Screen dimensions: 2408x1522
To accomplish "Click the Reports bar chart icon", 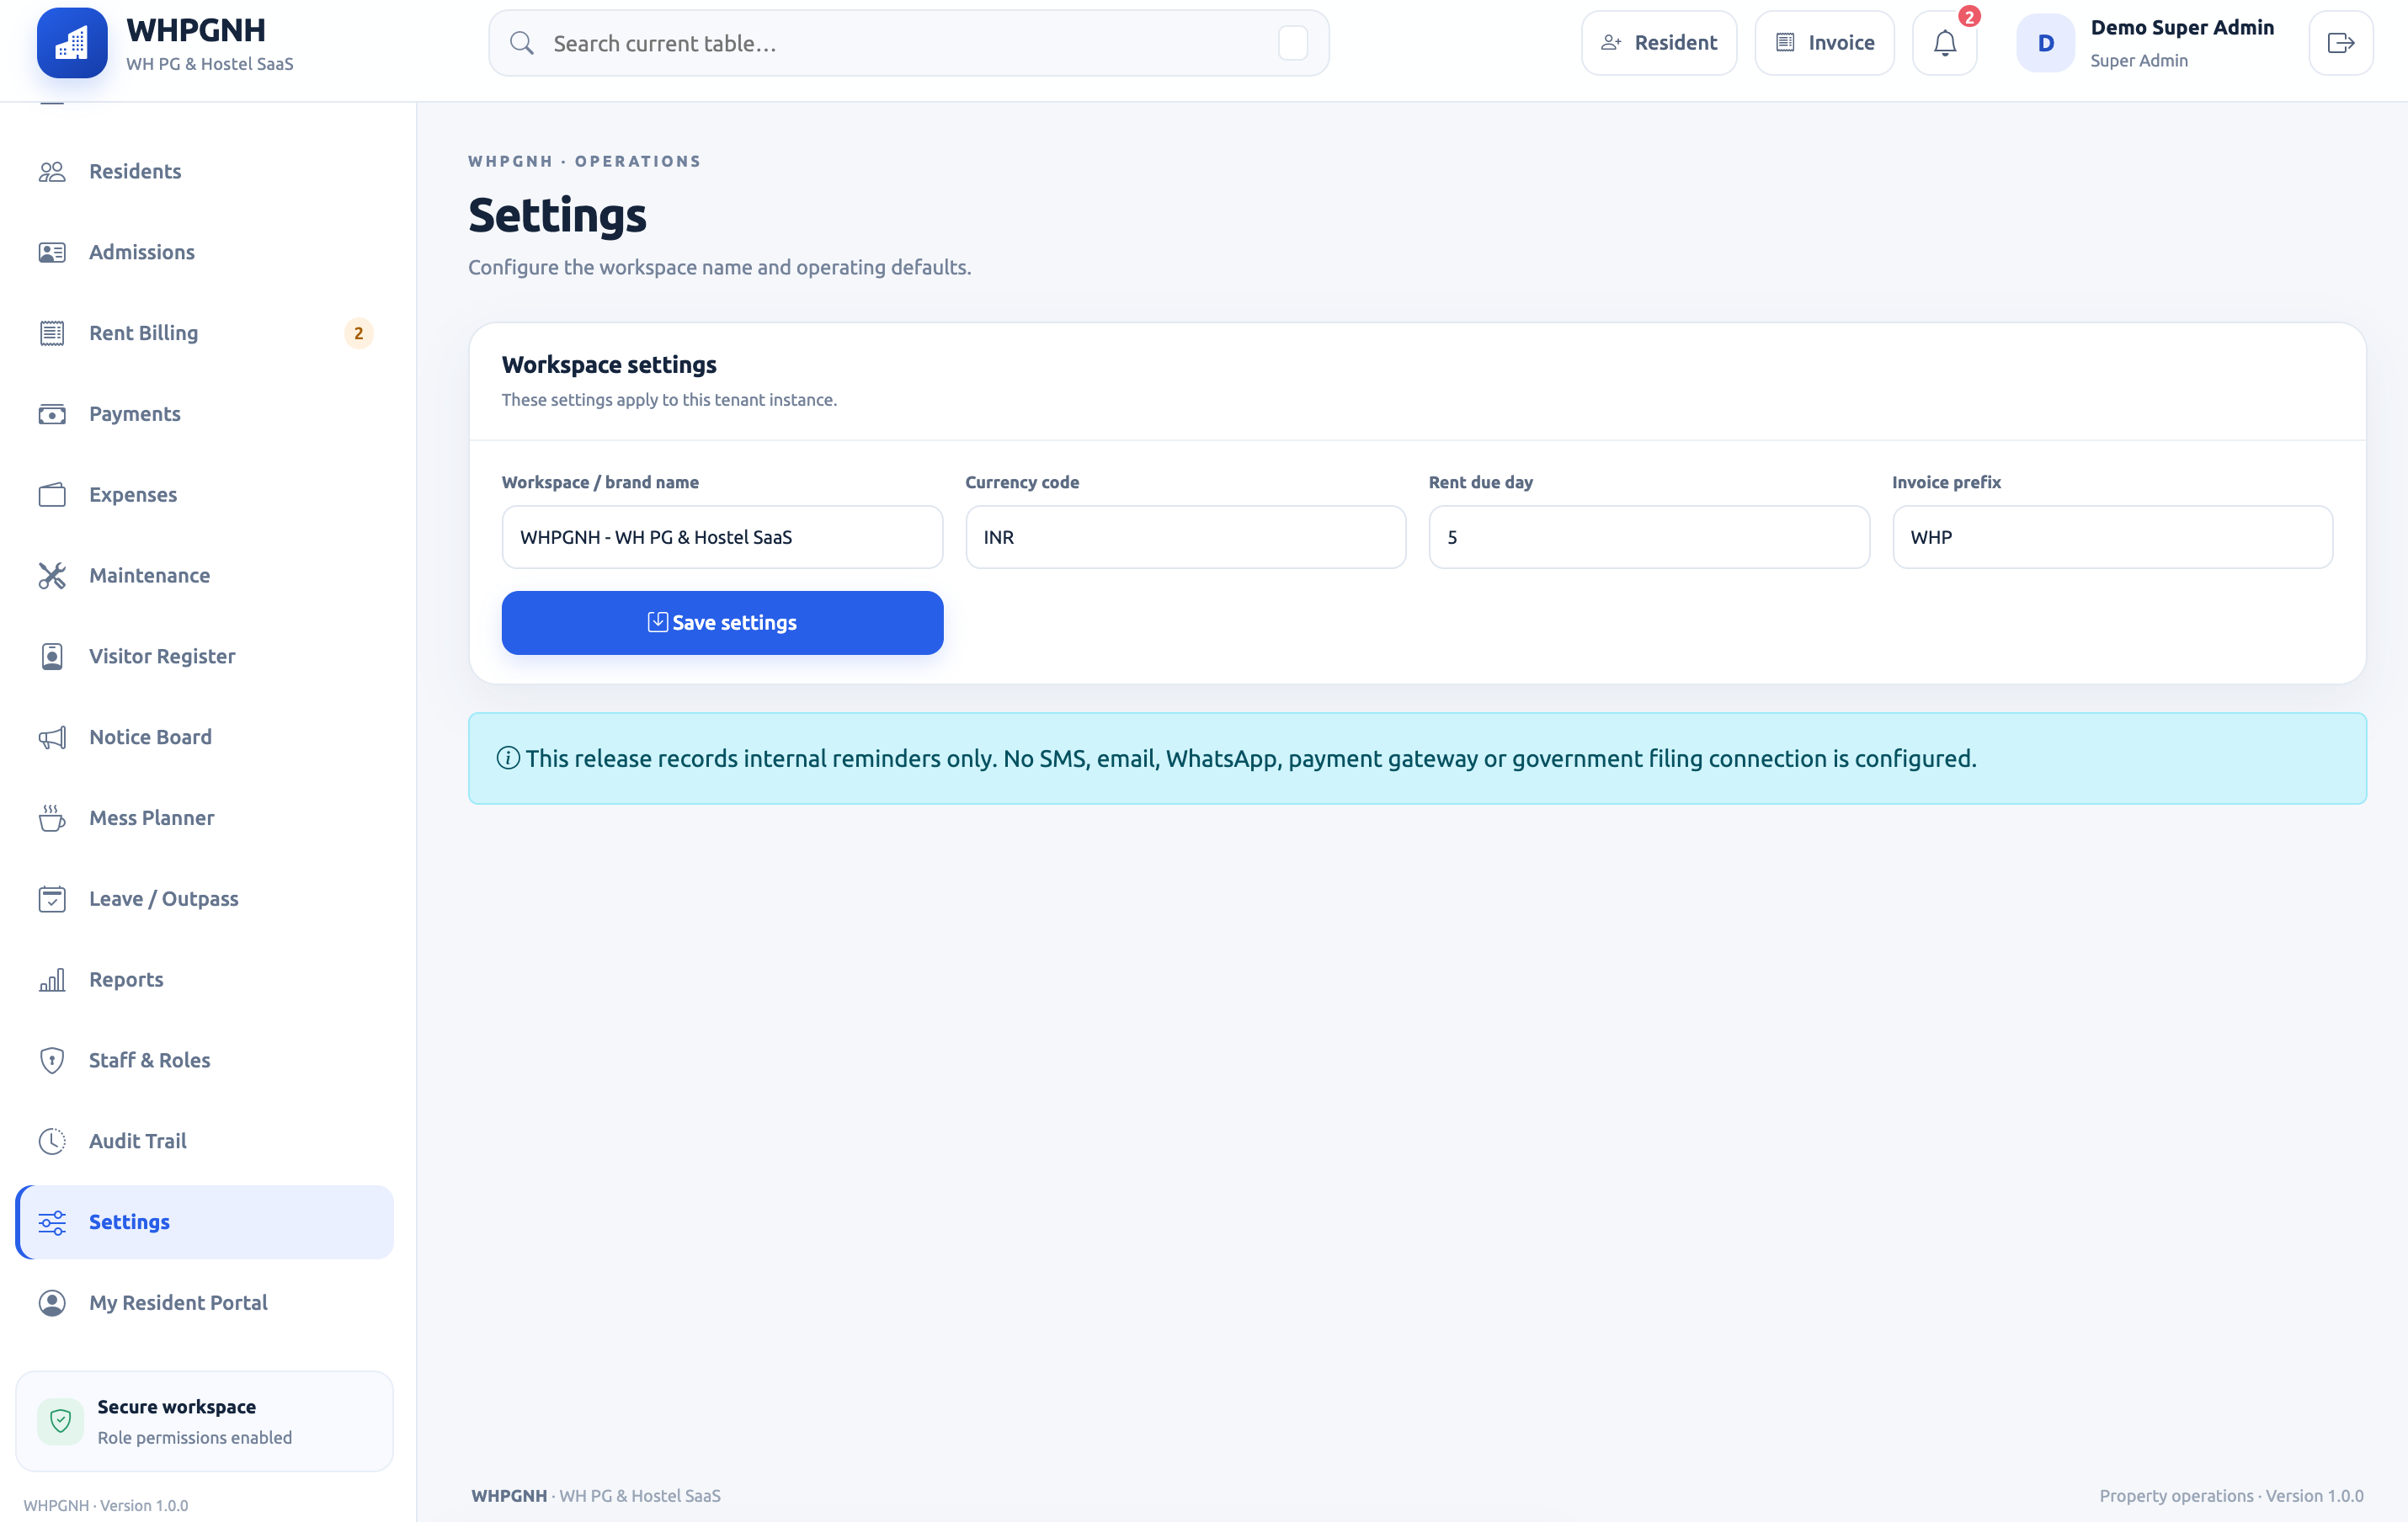I will coord(52,979).
